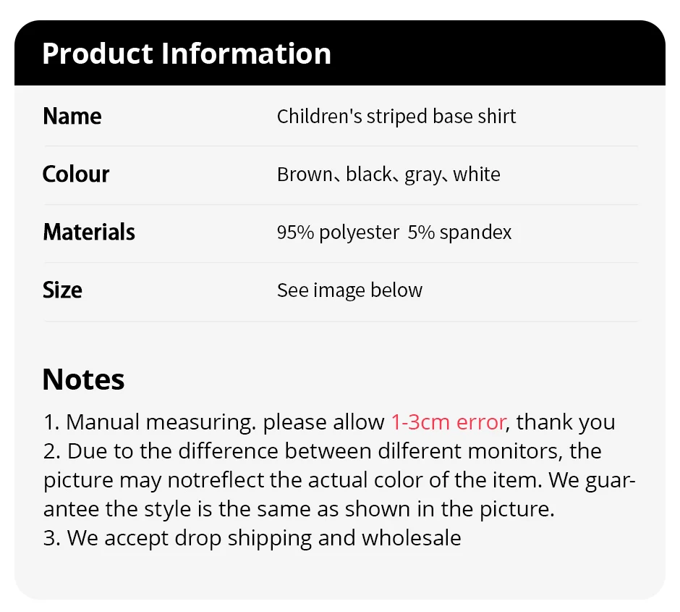Click the red "1-3cm error" text
The image size is (680, 612).
pos(449,422)
